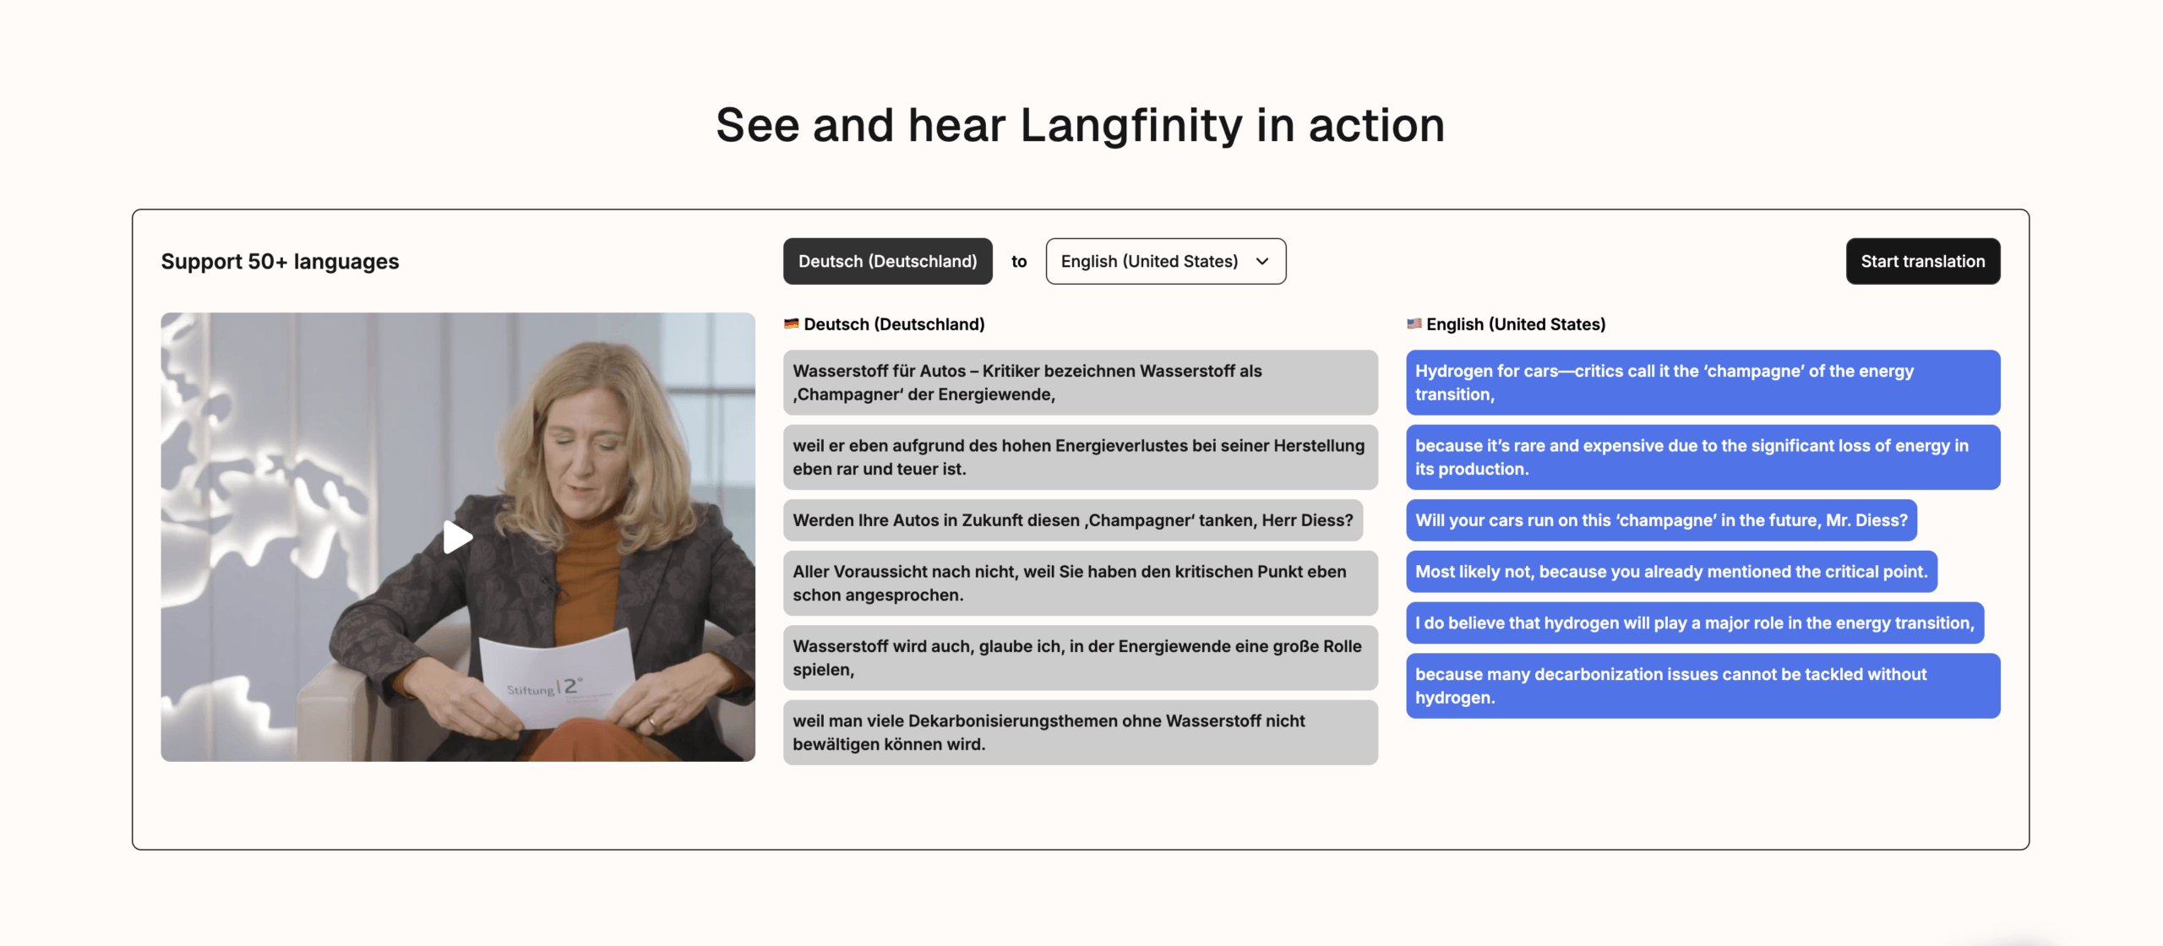Select the 'Will your cars run' translation
Screen dimensions: 2163x946
1661,520
